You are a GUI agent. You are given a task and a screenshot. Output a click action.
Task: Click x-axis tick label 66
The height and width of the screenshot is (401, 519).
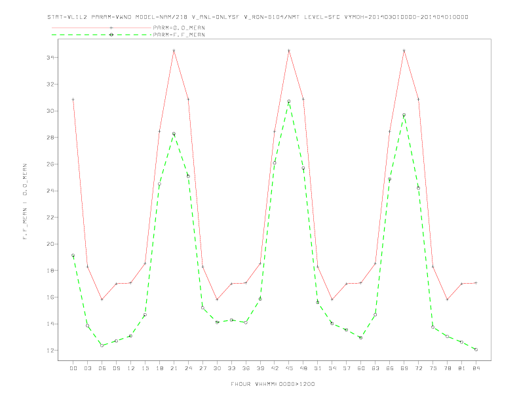[390, 368]
